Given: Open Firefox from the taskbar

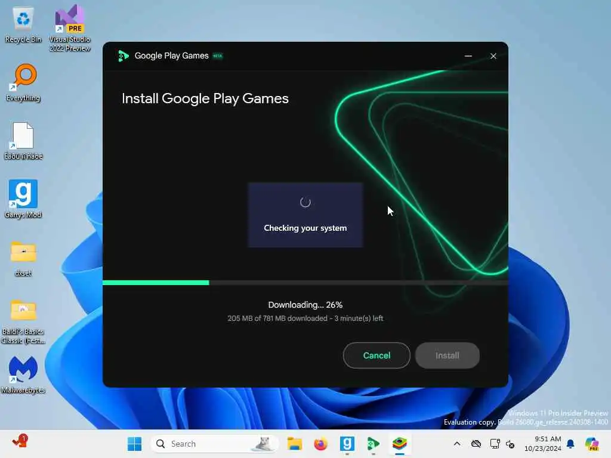Looking at the screenshot, I should pos(320,444).
